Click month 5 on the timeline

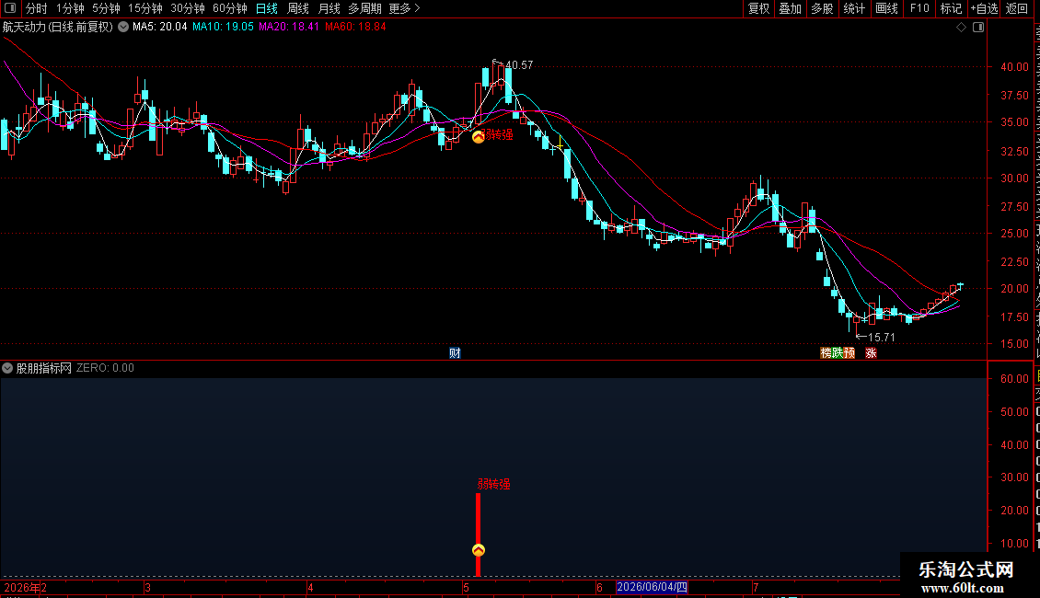[467, 588]
